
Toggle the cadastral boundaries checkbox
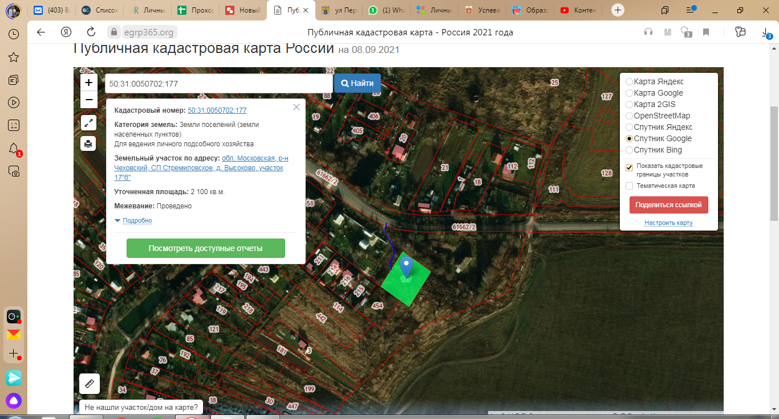(x=630, y=167)
